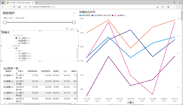Collapse the first ライン1 tree node
The height and width of the screenshot is (105, 183).
(11, 35)
